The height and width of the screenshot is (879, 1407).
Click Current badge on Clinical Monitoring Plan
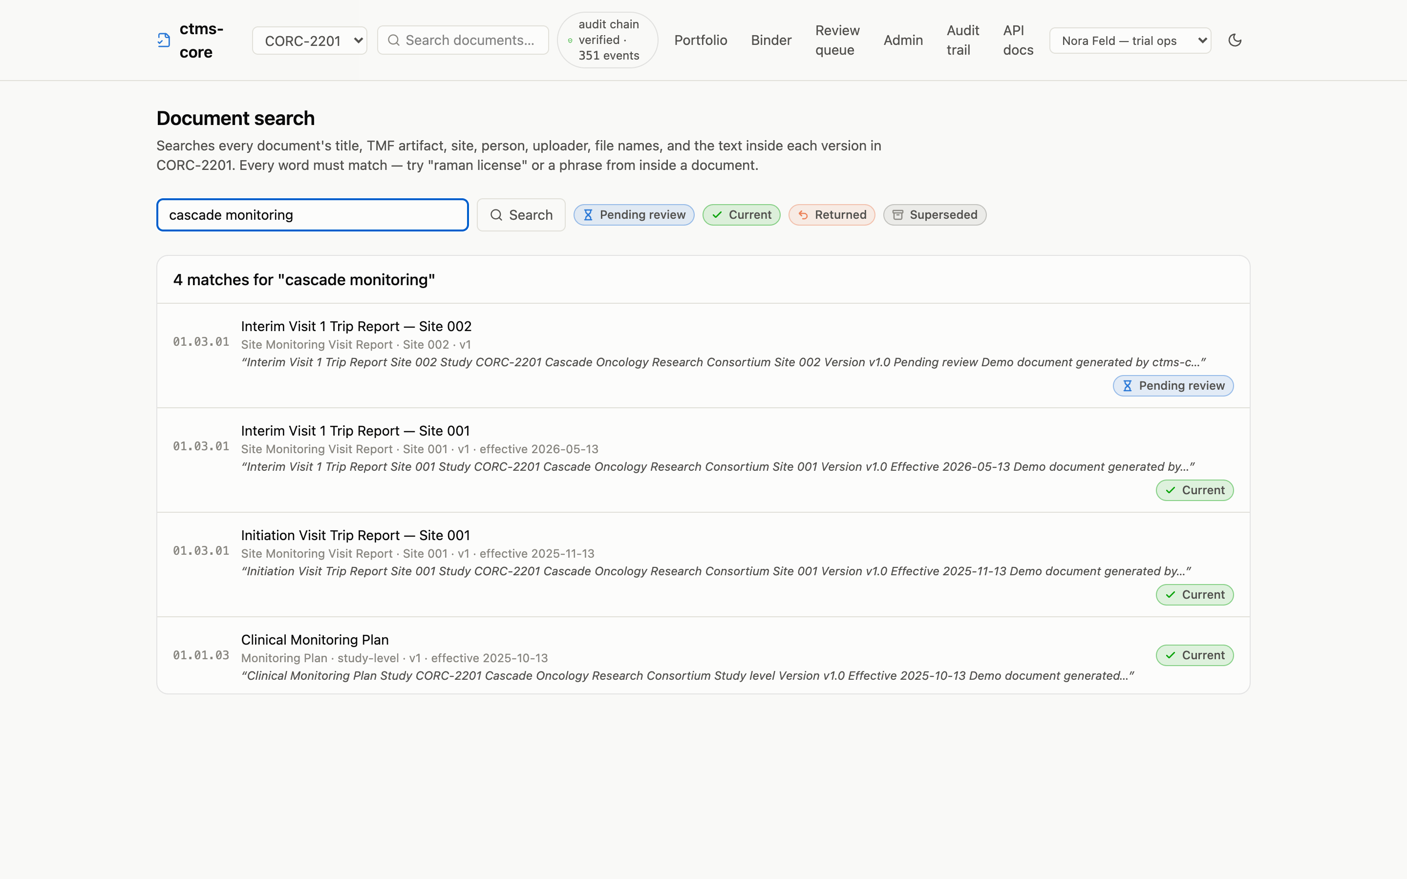pyautogui.click(x=1194, y=655)
